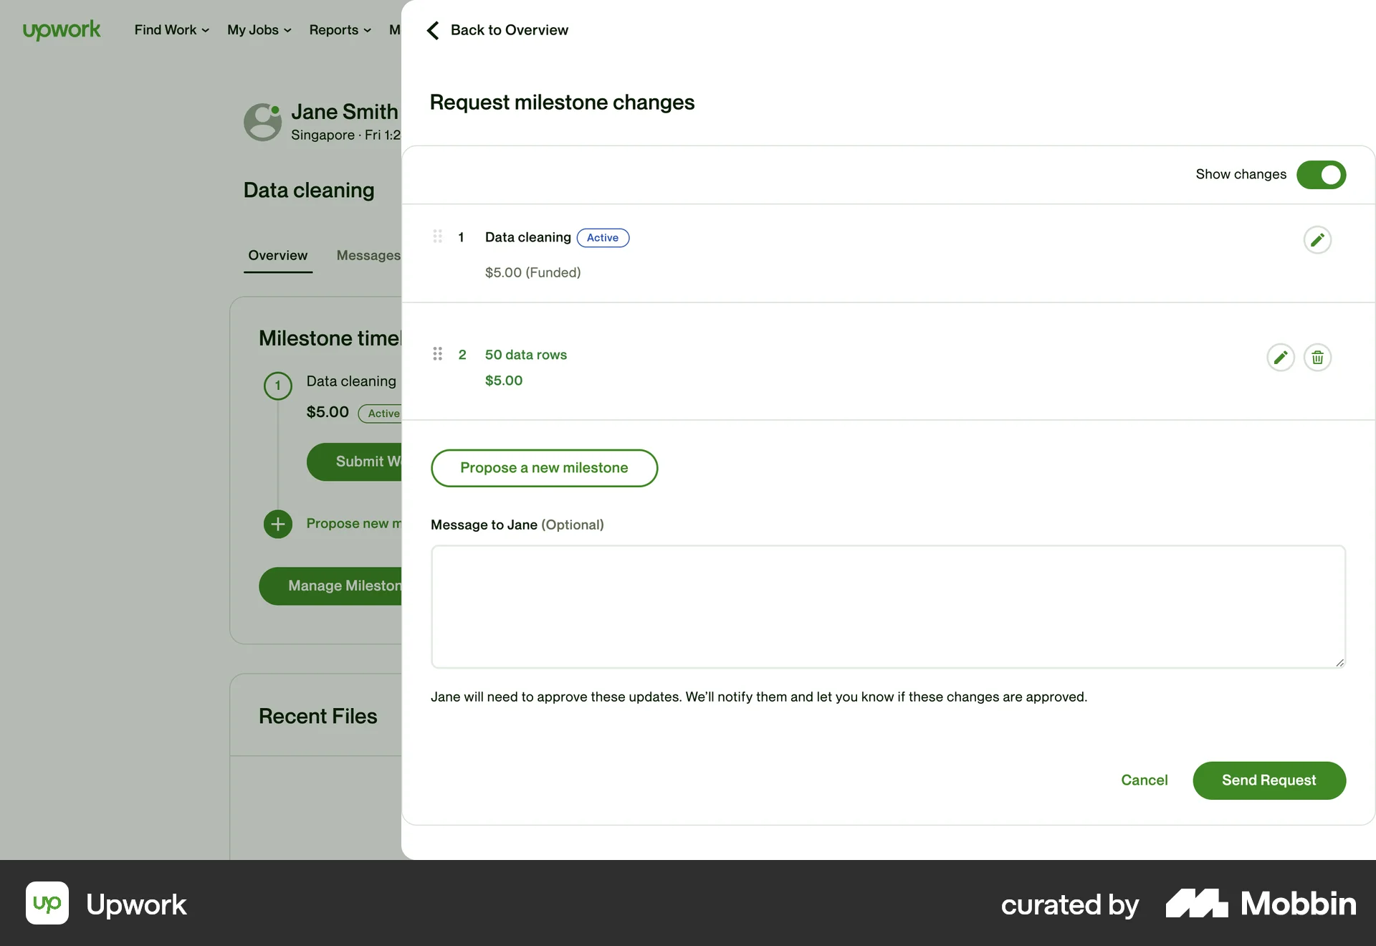Select the Overview tab
Image resolution: width=1376 pixels, height=946 pixels.
278,255
